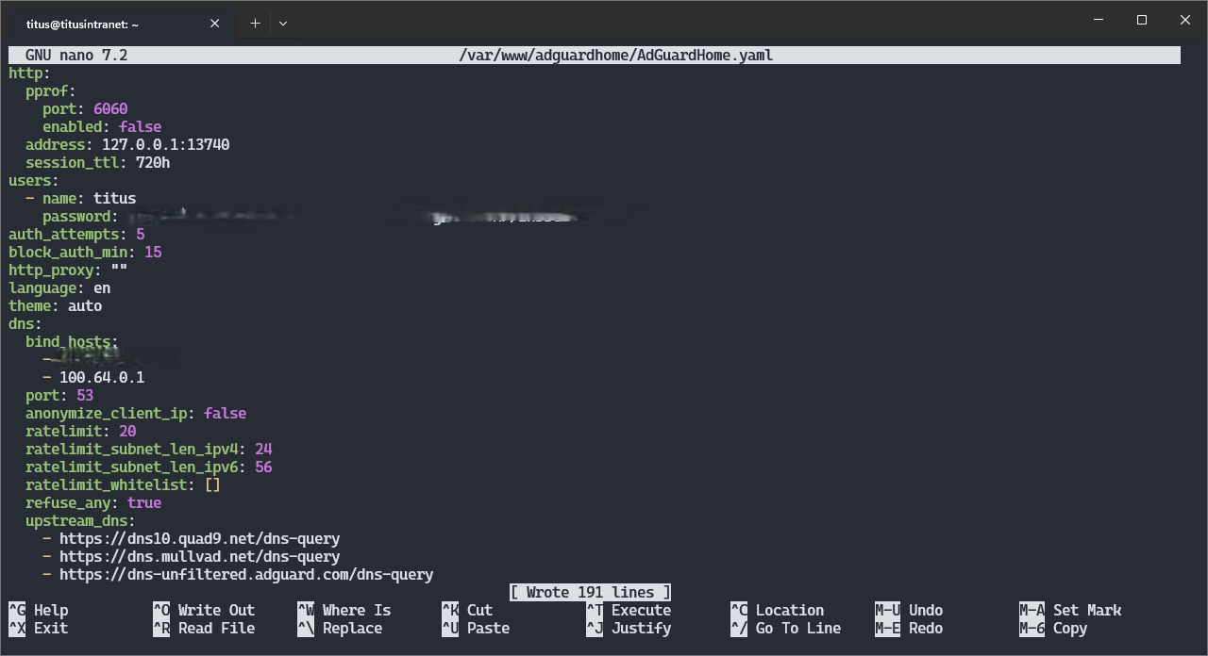This screenshot has height=656, width=1208.
Task: Place cursor on refuse_any true value
Action: [x=144, y=502]
